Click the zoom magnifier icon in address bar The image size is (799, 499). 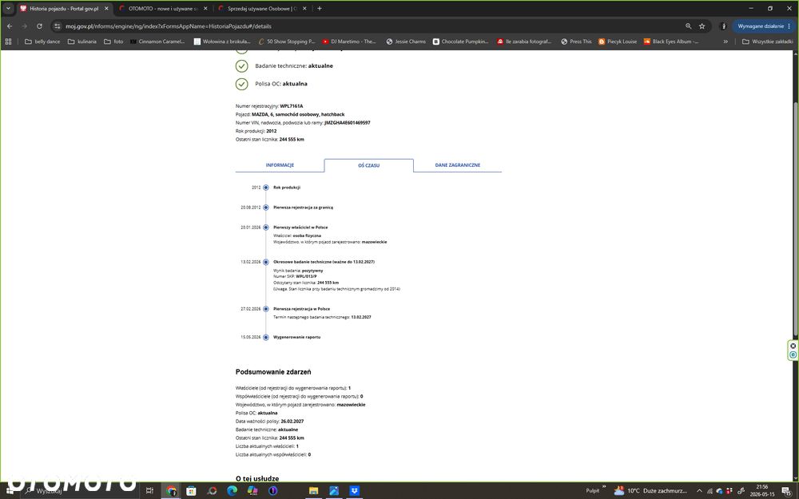pos(689,26)
